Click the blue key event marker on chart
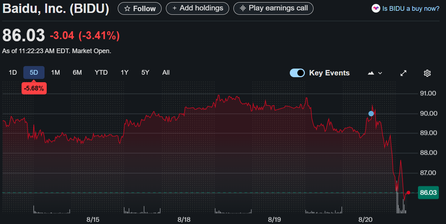This screenshot has height=224, width=446. coord(371,113)
